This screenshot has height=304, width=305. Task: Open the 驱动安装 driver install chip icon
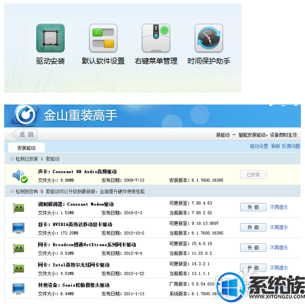coord(50,38)
